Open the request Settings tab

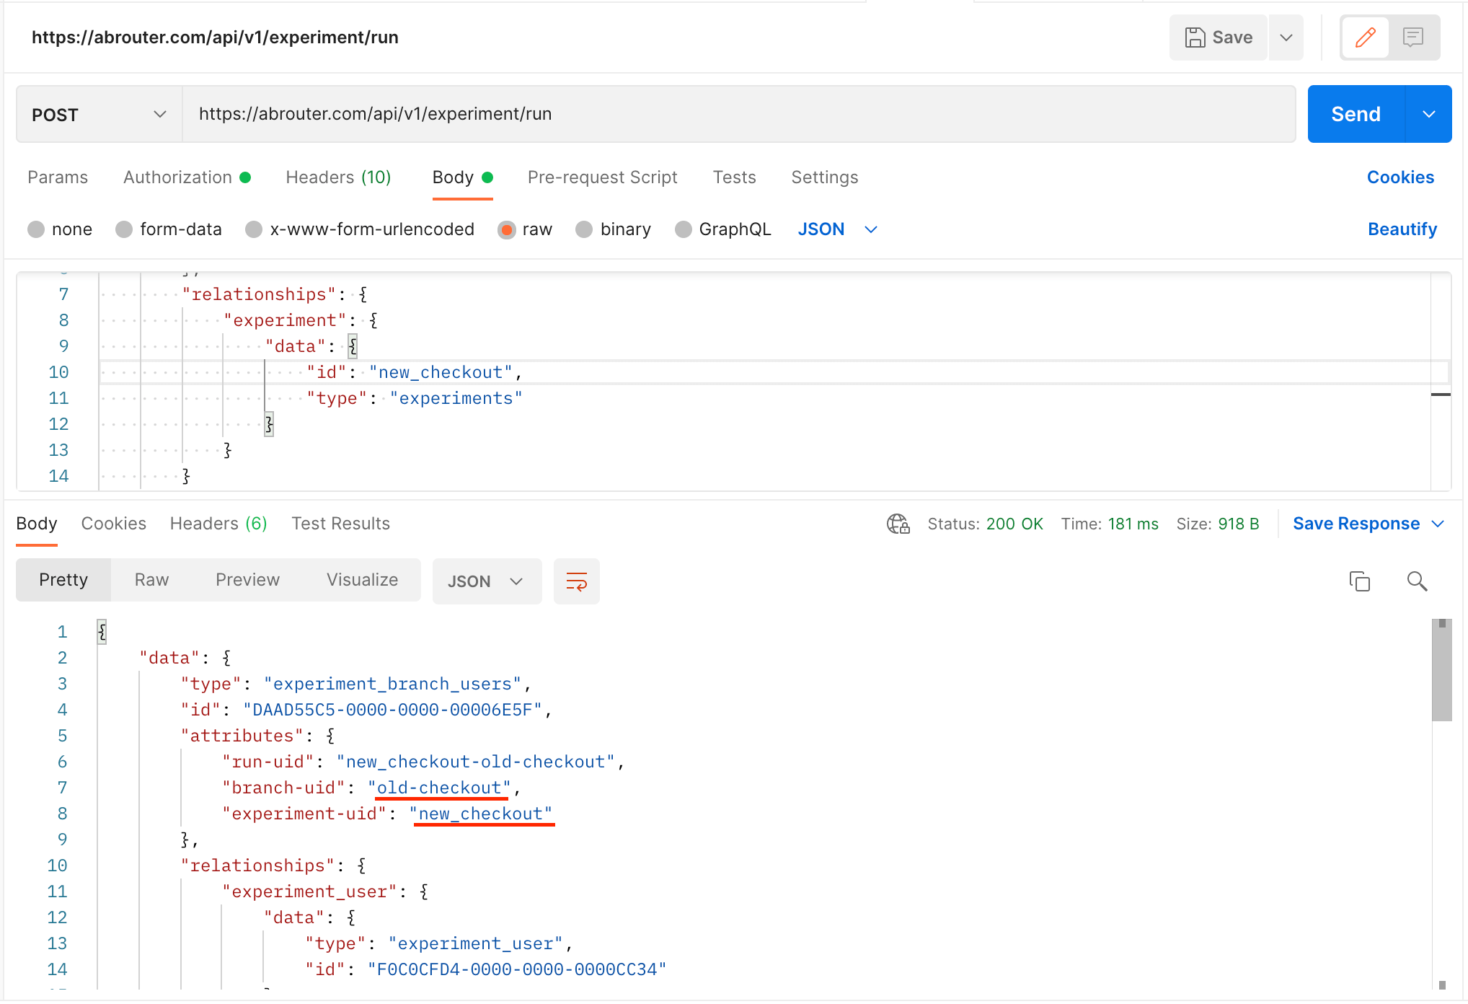[825, 177]
